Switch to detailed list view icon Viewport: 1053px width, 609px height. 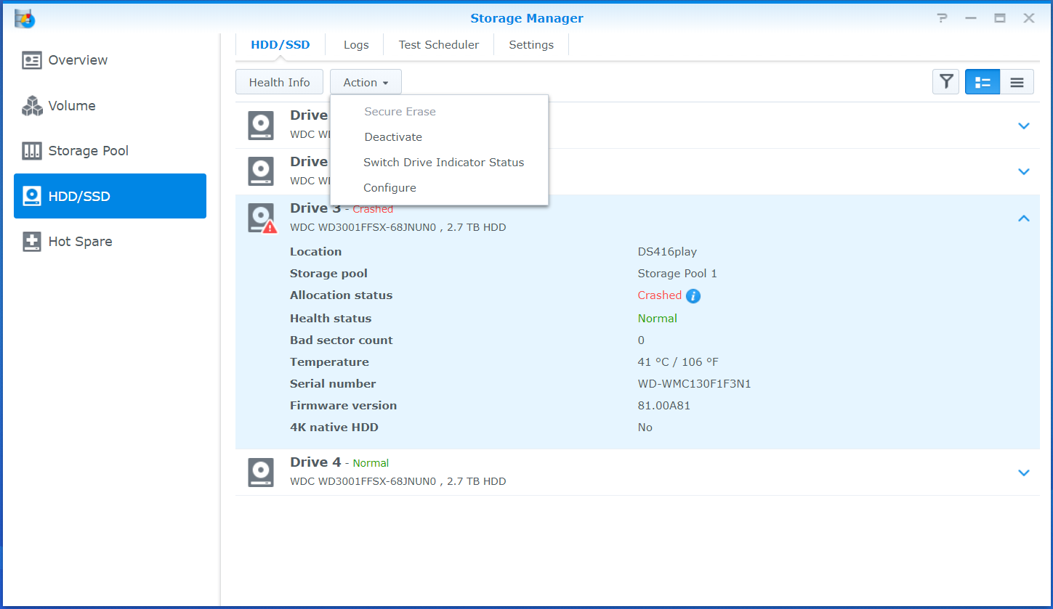point(983,82)
